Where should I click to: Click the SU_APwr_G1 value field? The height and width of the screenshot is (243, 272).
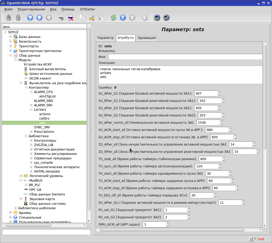pos(206,93)
